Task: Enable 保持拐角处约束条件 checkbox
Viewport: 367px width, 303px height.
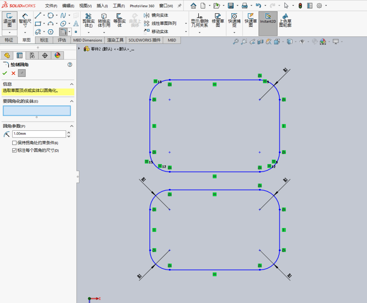Action: point(14,143)
